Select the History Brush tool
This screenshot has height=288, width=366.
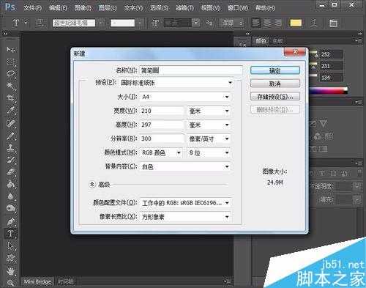[10, 160]
